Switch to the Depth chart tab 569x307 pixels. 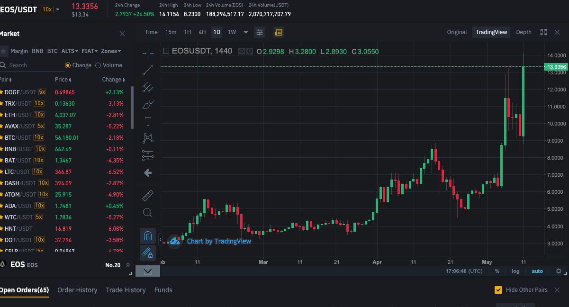pos(524,32)
